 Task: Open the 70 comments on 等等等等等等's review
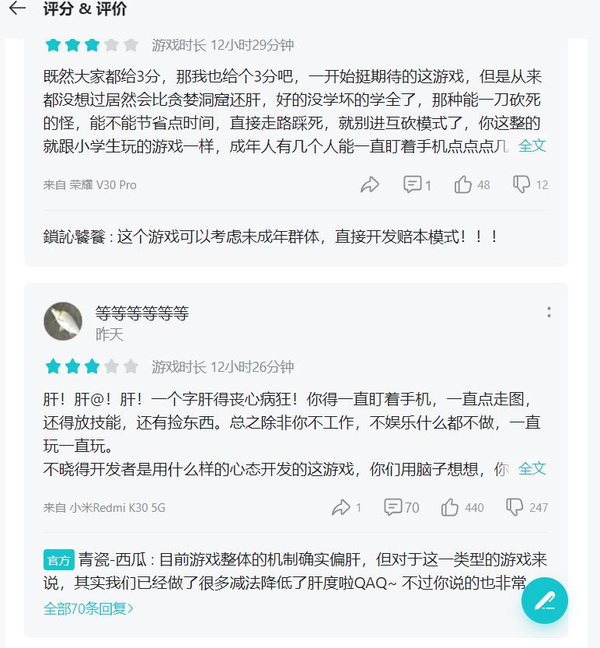pyautogui.click(x=401, y=507)
